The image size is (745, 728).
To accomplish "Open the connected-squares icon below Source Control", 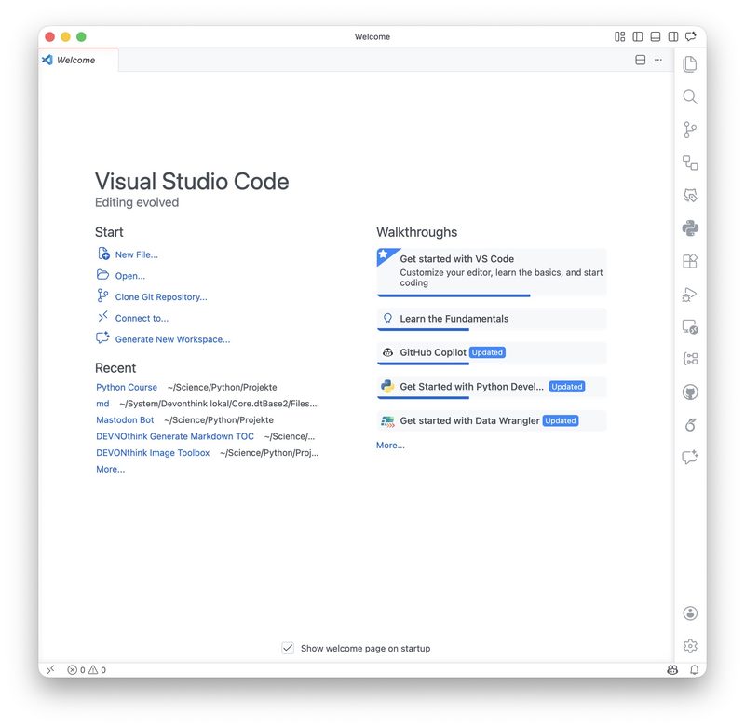I will pos(690,162).
